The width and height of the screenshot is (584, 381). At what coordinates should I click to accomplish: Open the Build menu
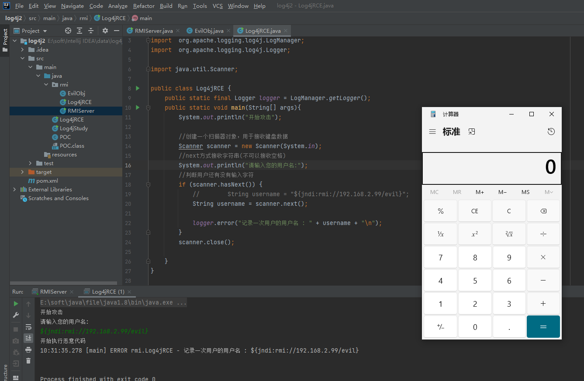pos(166,6)
